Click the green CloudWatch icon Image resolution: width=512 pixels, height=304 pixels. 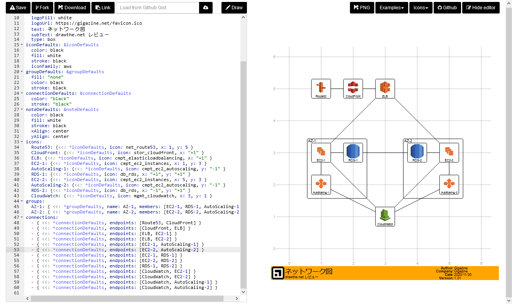385,216
